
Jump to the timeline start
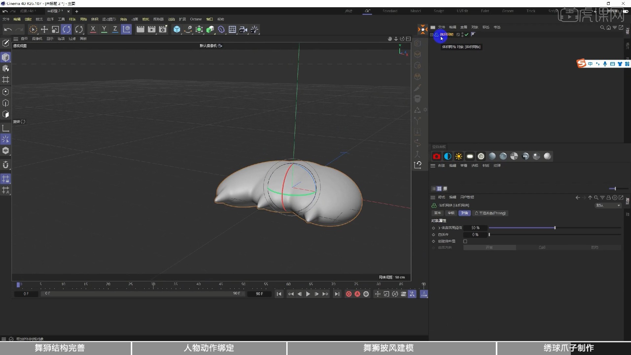click(x=279, y=294)
